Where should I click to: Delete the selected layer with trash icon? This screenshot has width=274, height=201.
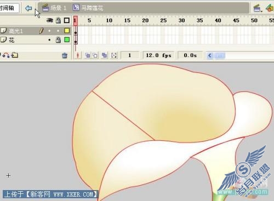pos(65,55)
